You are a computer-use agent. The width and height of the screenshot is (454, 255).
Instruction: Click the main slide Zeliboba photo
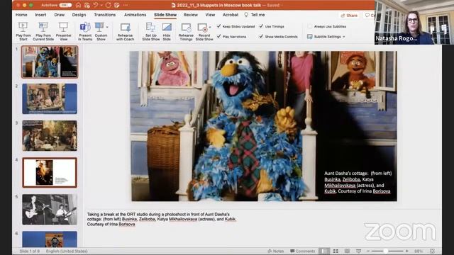point(264,126)
